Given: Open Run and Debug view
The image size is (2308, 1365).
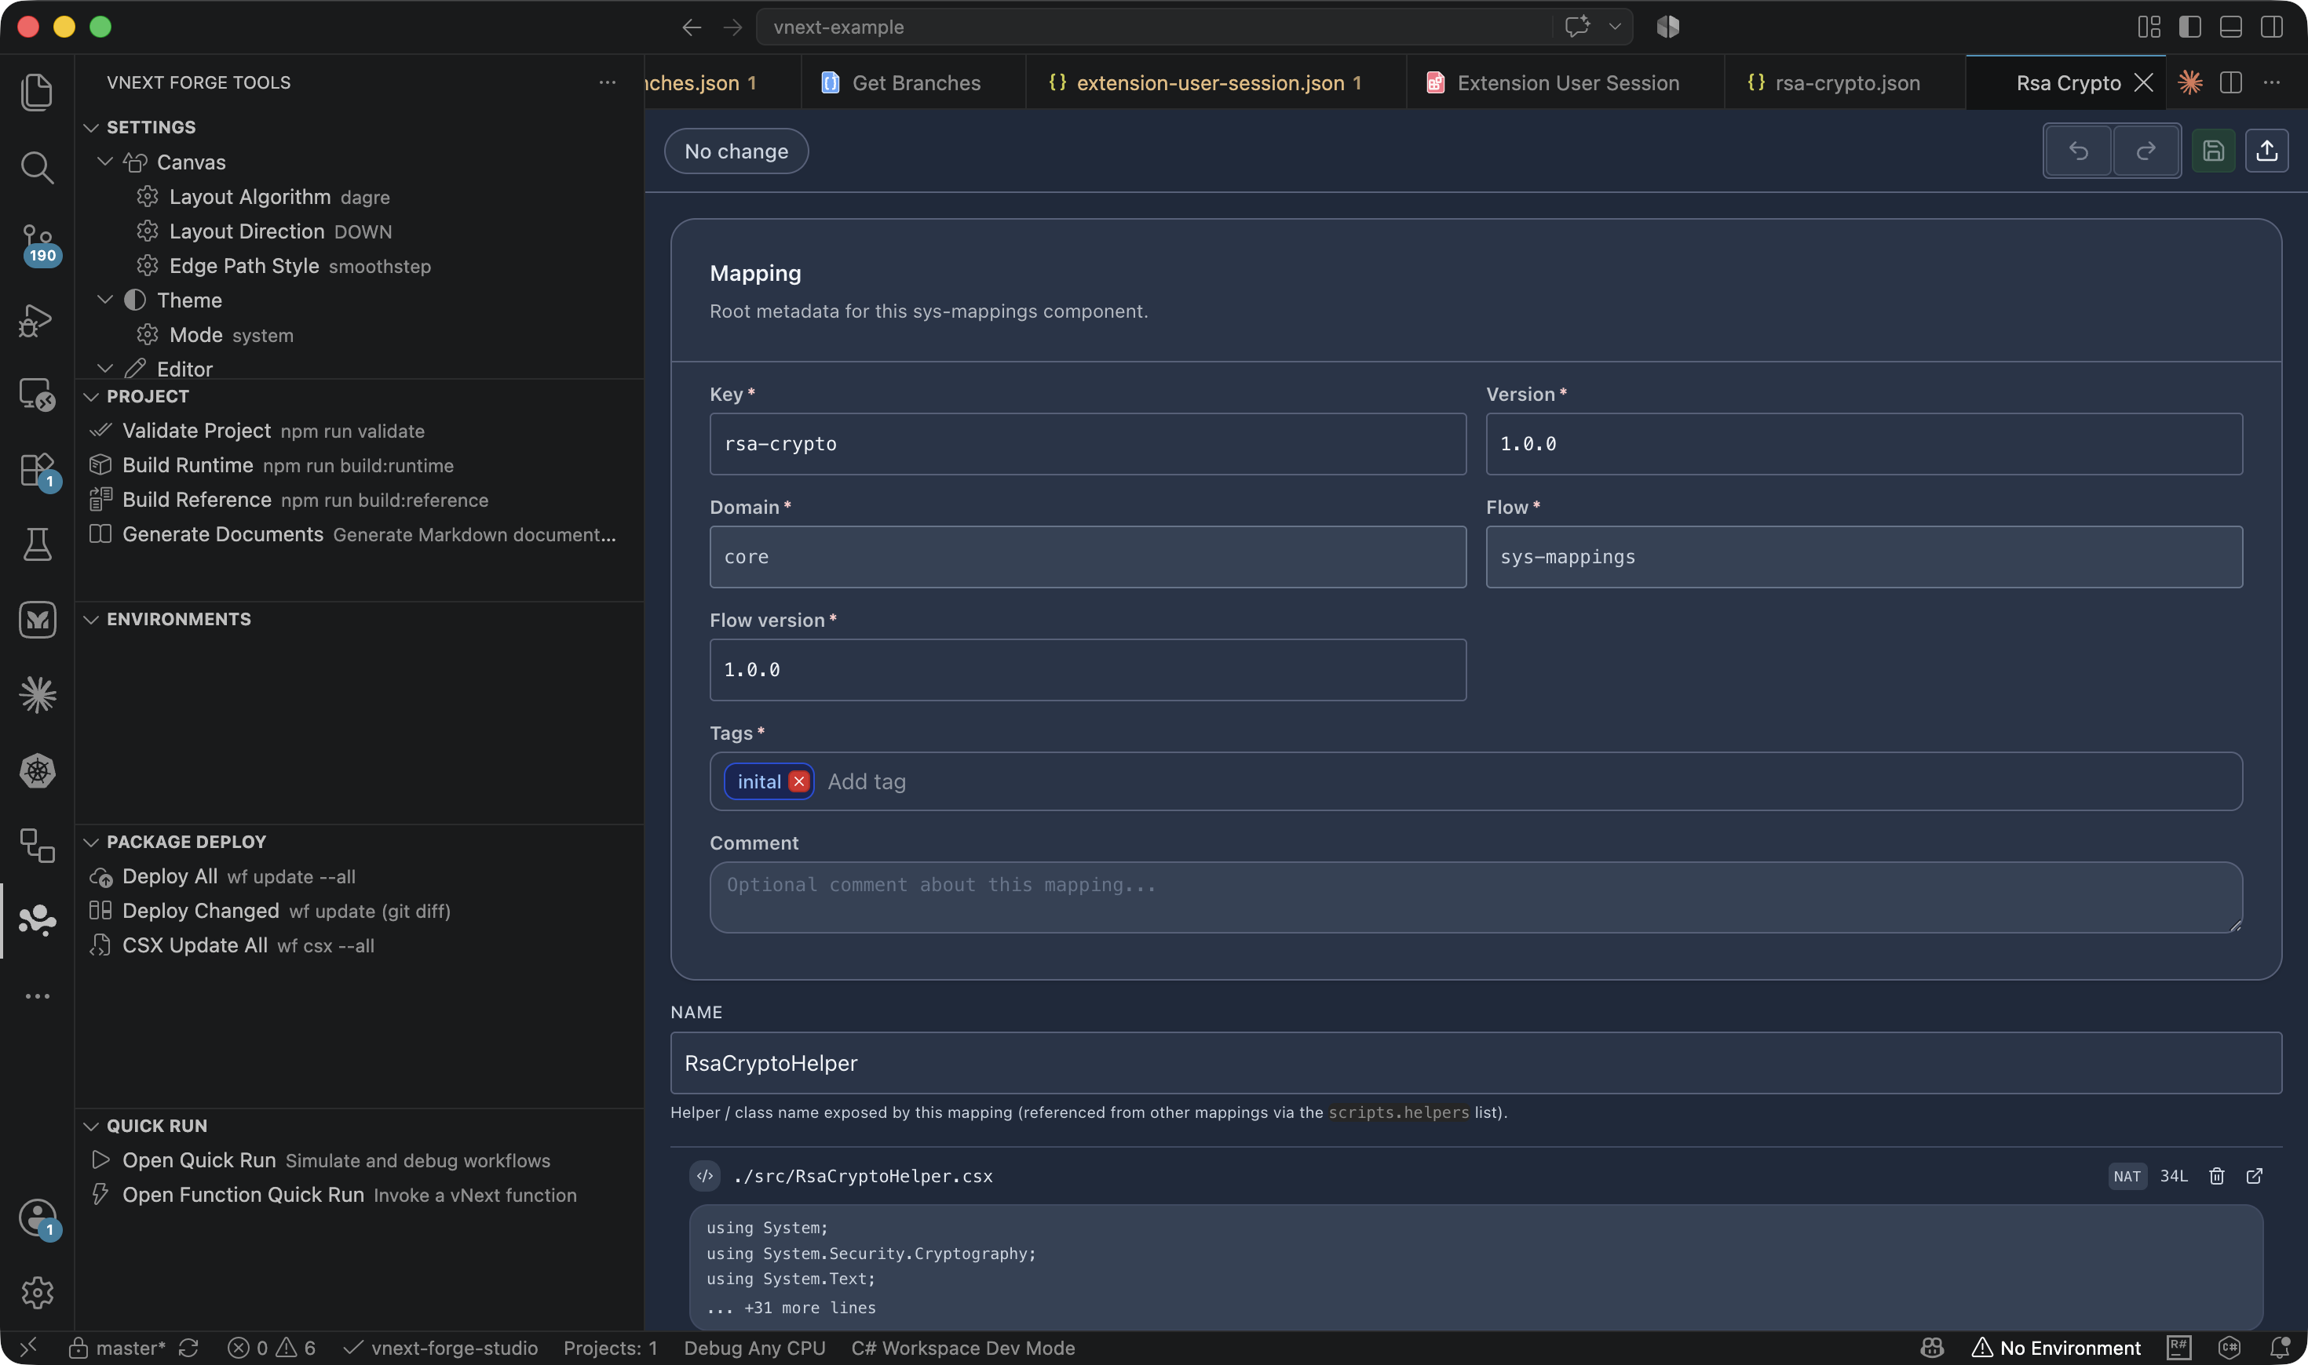Looking at the screenshot, I should click(x=37, y=320).
